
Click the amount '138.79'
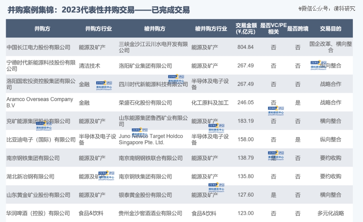click(x=245, y=158)
